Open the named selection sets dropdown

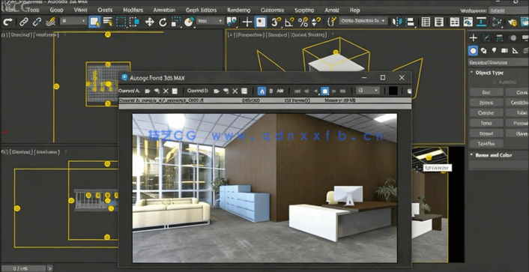click(363, 21)
